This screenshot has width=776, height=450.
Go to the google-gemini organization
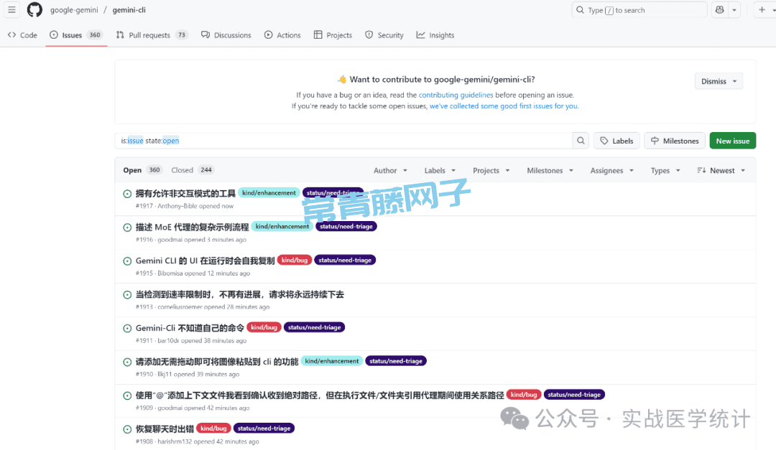[x=74, y=10]
